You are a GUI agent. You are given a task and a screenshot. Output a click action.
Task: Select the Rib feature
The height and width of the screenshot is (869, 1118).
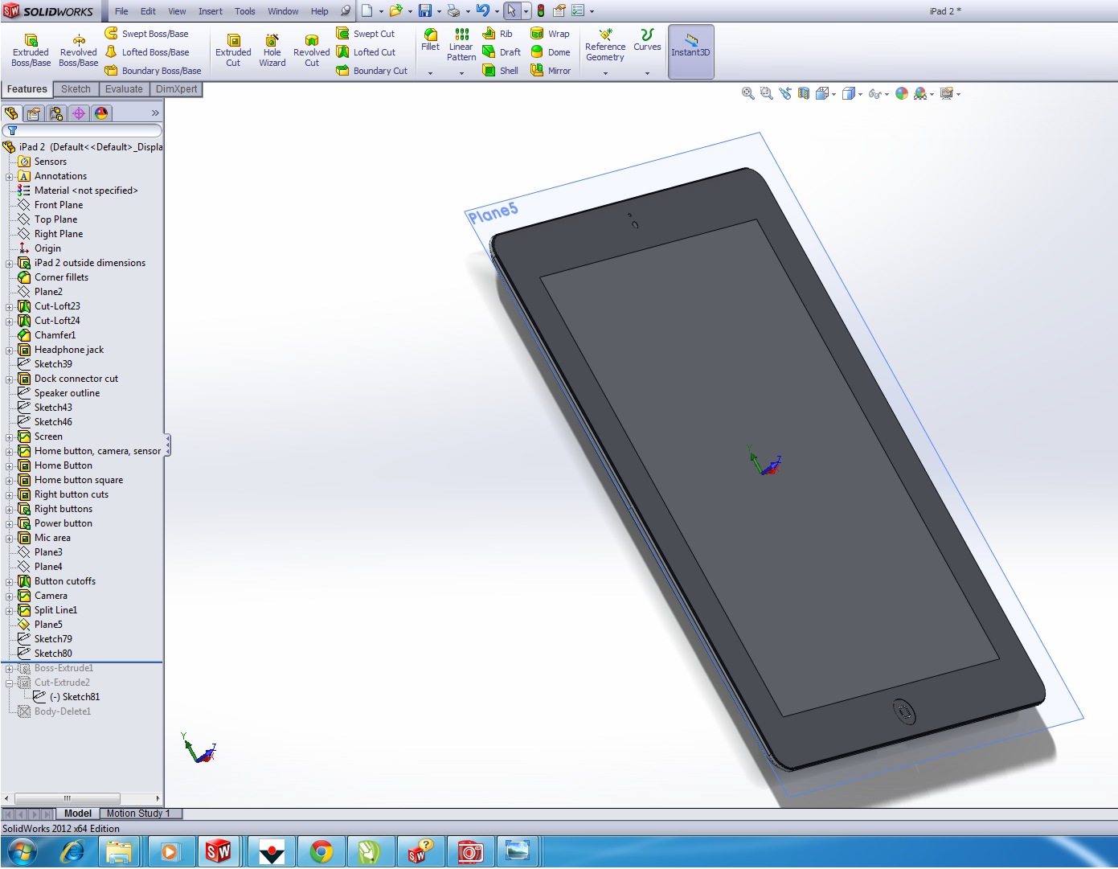pos(498,34)
